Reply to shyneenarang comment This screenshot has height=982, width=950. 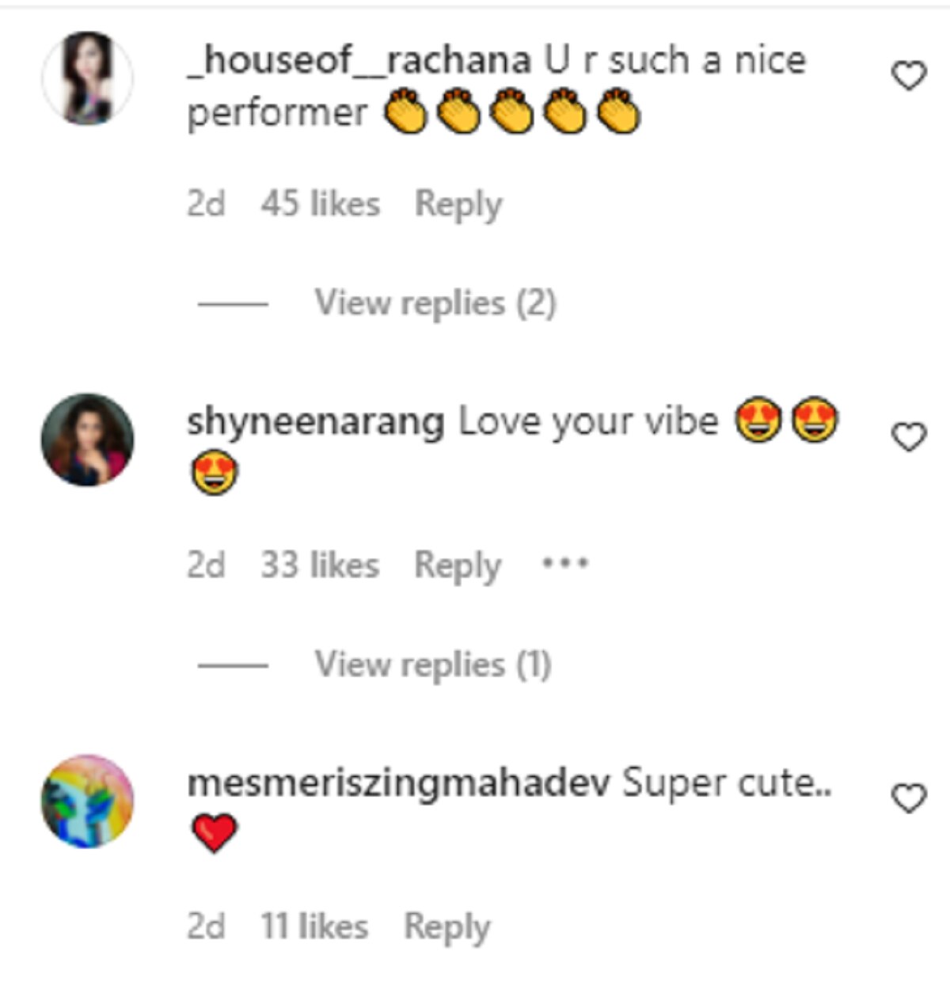[458, 565]
